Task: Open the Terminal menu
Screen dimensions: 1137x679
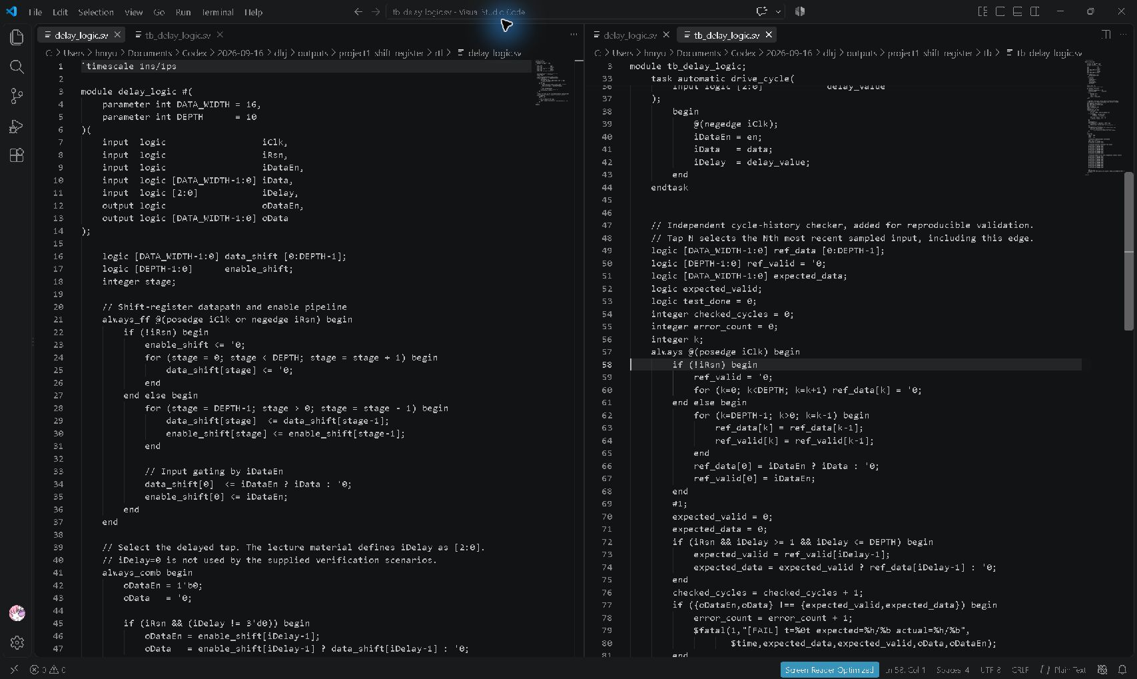Action: click(218, 12)
